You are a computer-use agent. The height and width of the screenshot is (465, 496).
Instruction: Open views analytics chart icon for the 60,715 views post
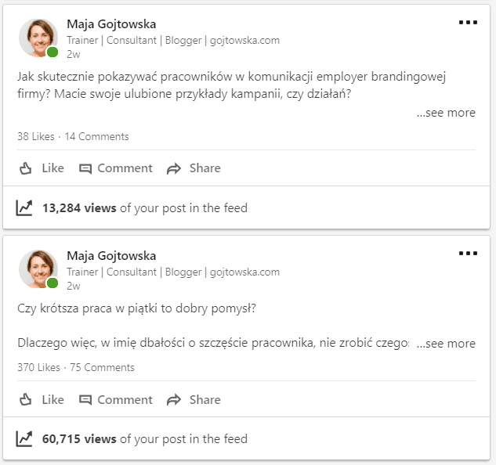pyautogui.click(x=24, y=439)
